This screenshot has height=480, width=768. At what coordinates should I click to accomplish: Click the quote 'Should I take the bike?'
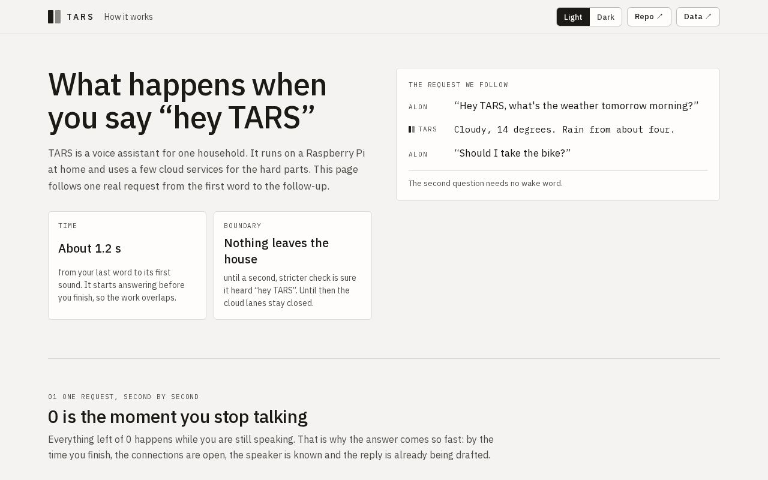click(512, 153)
